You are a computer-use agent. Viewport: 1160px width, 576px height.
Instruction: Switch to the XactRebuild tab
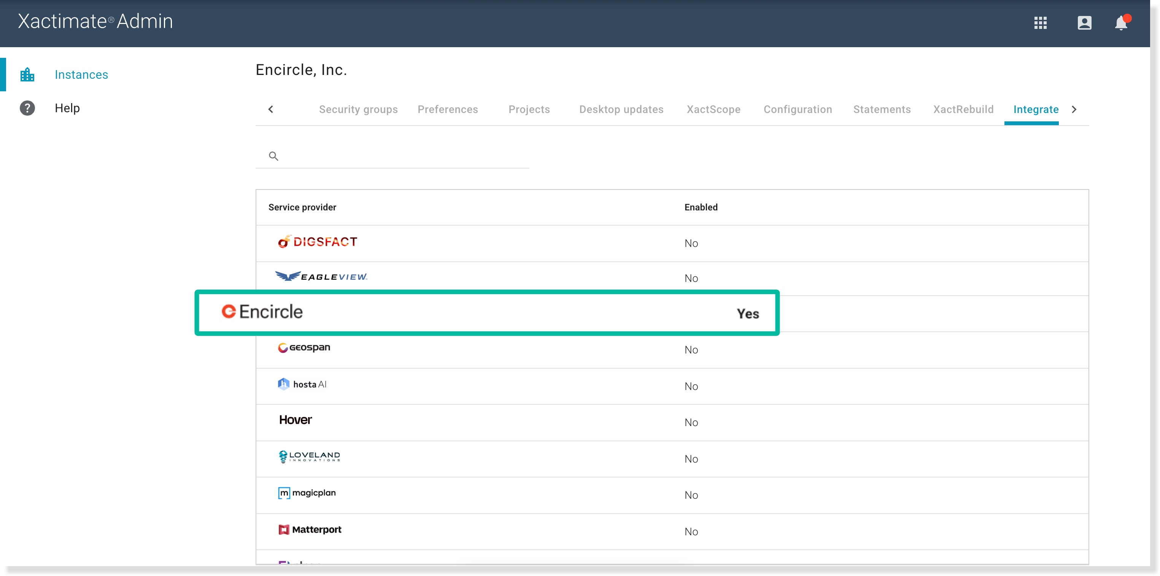963,110
